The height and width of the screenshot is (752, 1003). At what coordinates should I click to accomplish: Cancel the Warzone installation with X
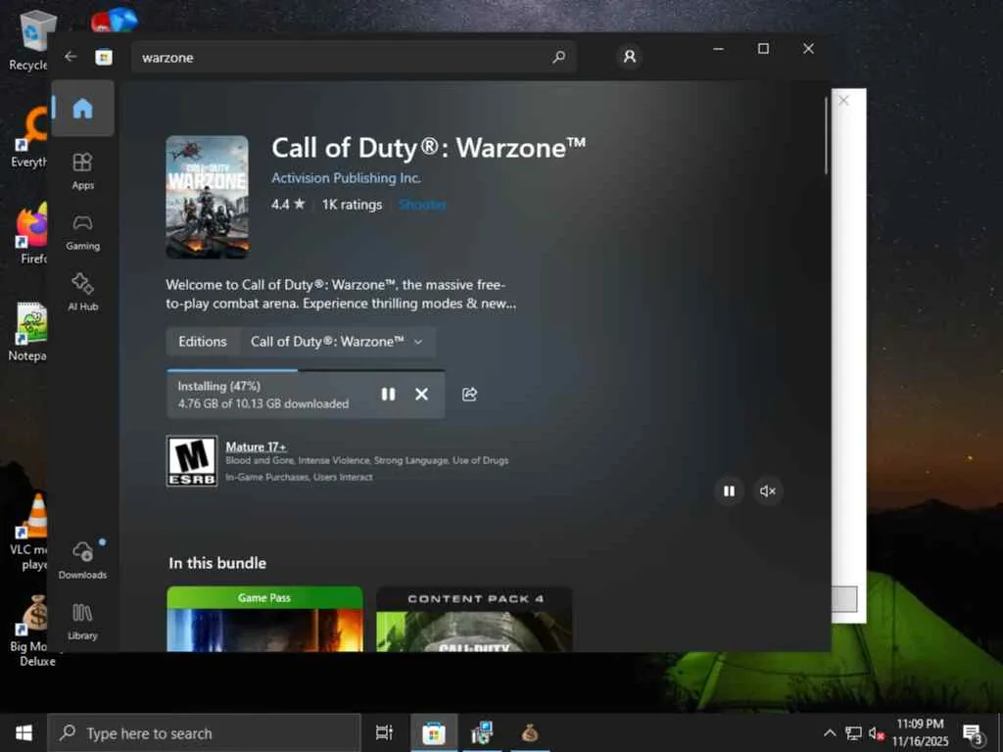[421, 395]
